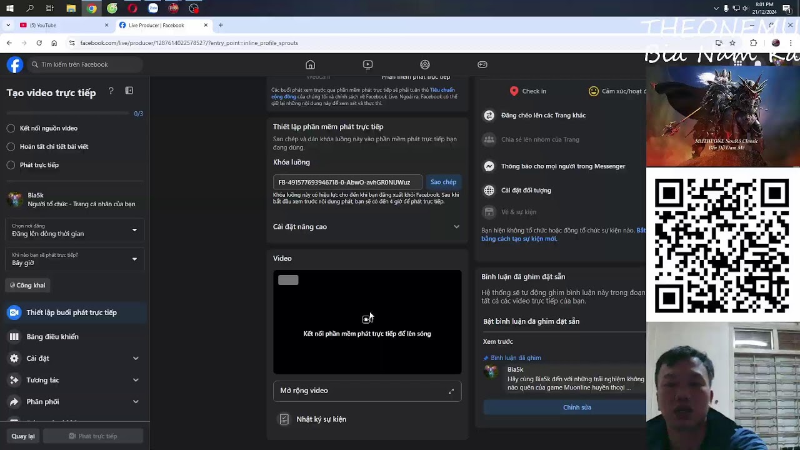Open Windows taskbar search
Image resolution: width=800 pixels, height=450 pixels.
[30, 8]
